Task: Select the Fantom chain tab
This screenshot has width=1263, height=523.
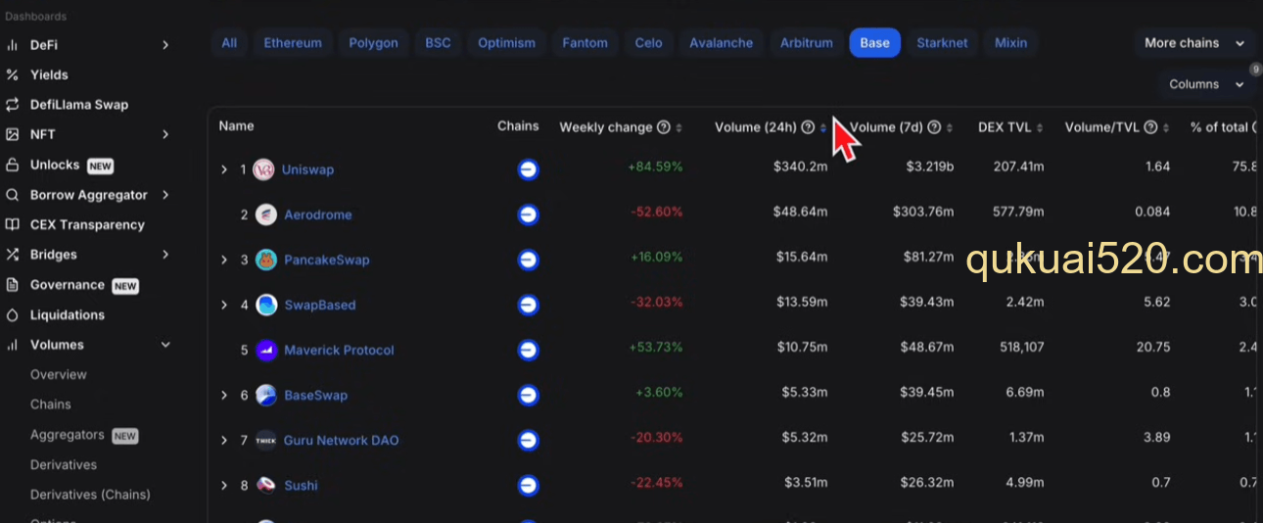Action: 585,43
